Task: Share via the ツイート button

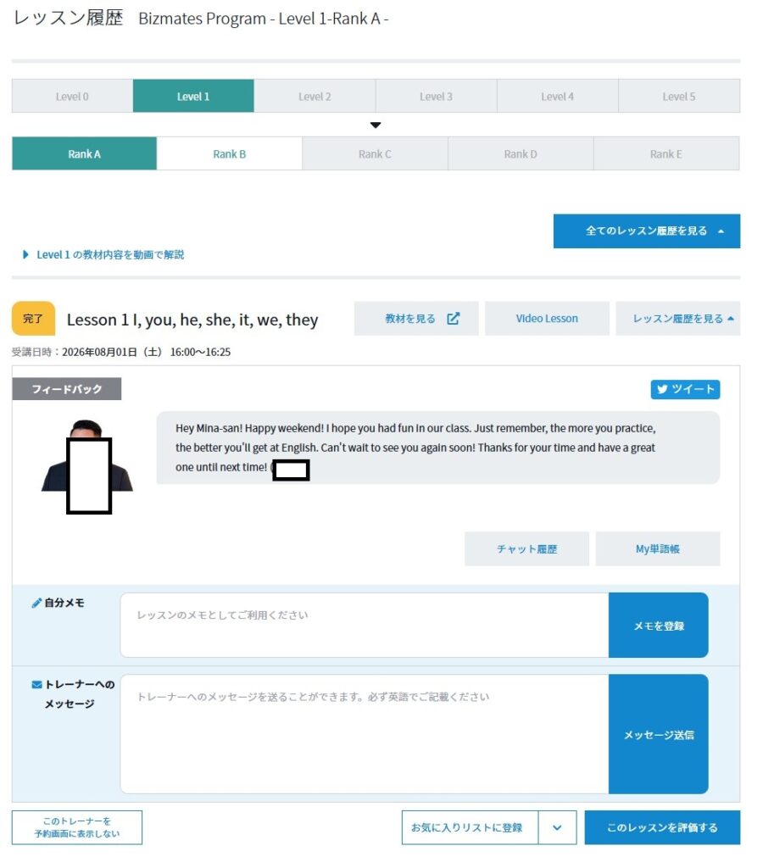Action: [x=685, y=389]
